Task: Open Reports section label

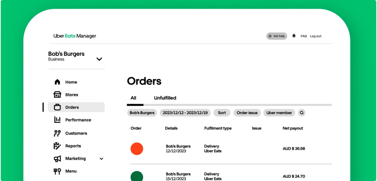Action: pyautogui.click(x=73, y=146)
